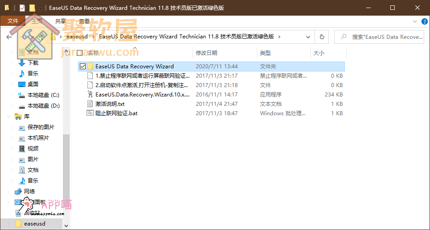Viewport: 430px width, 230px height.
Task: Click the 图片 library icon
Action: 22,159
